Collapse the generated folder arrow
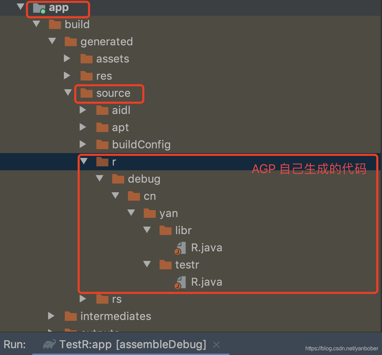This screenshot has width=382, height=355. point(52,41)
